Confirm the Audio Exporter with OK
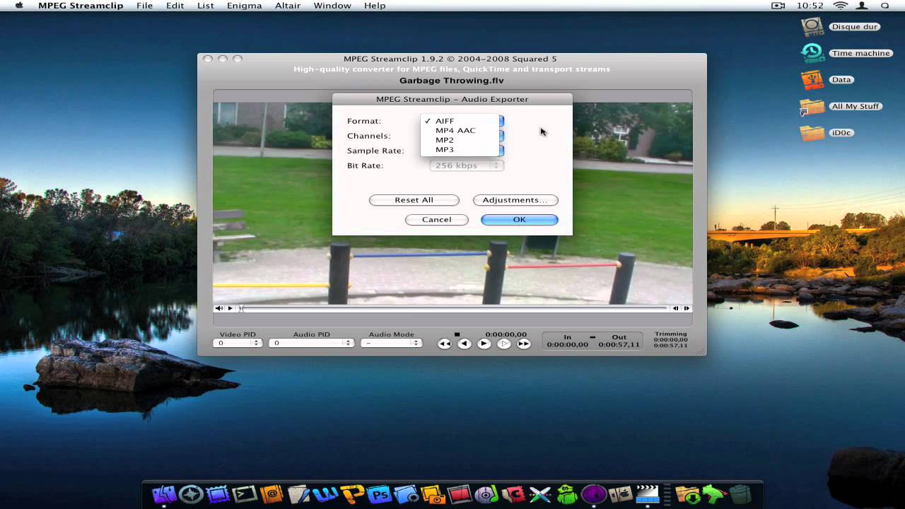This screenshot has width=905, height=509. pyautogui.click(x=520, y=220)
